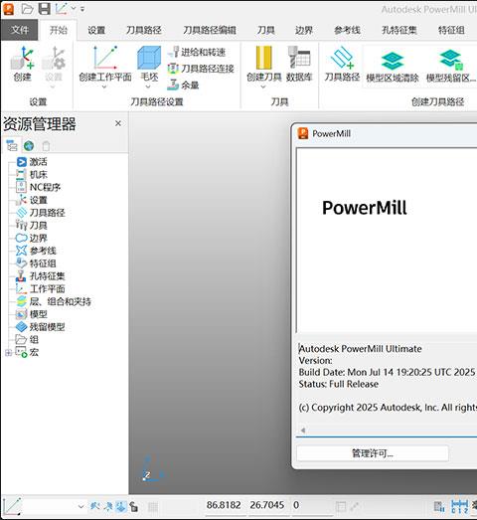Click Y coordinate field 26.7045
Viewport: 477px width, 520px height.
(x=267, y=505)
